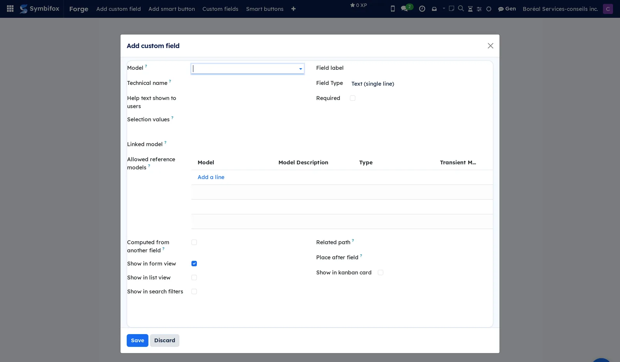The height and width of the screenshot is (362, 620).
Task: Enable Show in kanban card
Action: tap(381, 272)
